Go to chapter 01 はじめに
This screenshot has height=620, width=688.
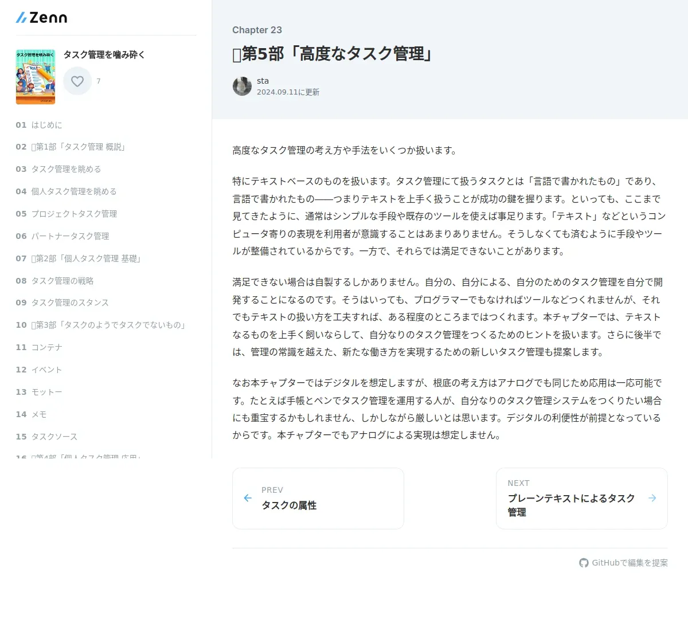39,125
